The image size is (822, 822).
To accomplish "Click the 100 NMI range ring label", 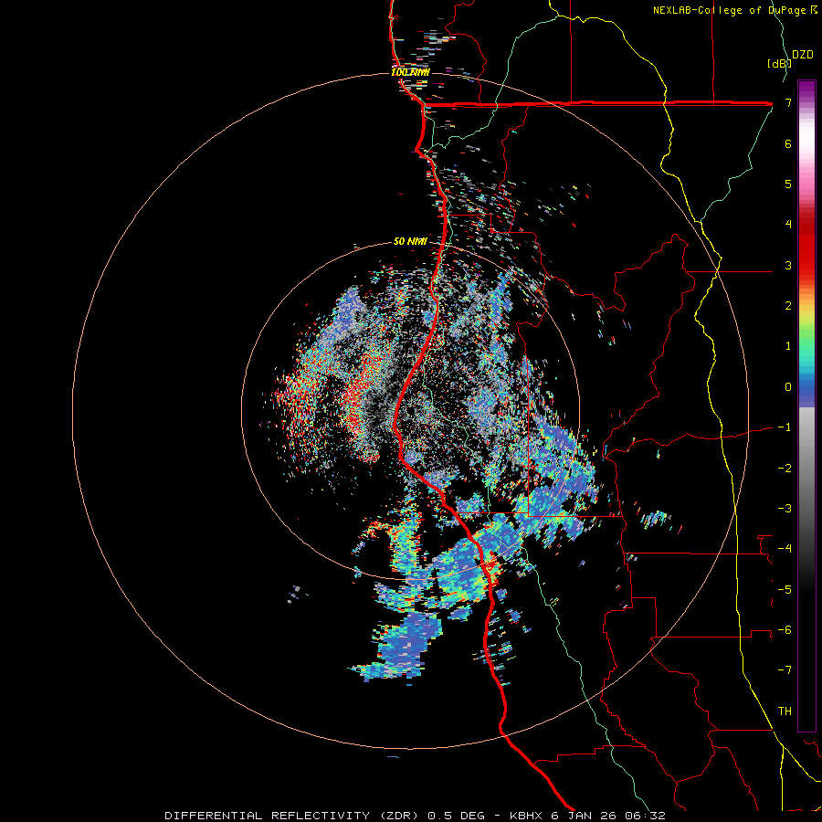I will coord(410,72).
